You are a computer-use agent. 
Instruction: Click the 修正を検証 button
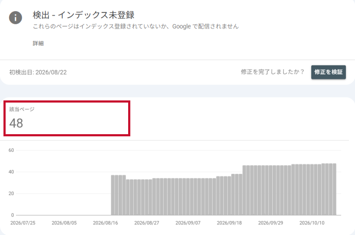click(328, 72)
